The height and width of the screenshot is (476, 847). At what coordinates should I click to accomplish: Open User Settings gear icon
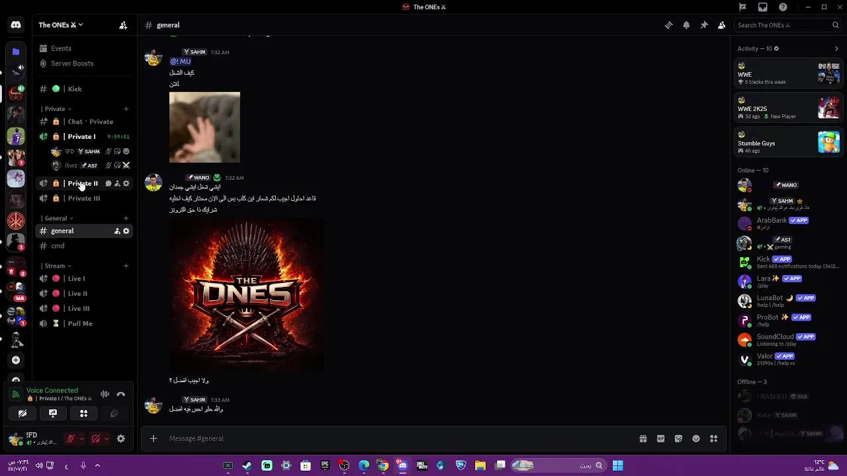pyautogui.click(x=121, y=438)
